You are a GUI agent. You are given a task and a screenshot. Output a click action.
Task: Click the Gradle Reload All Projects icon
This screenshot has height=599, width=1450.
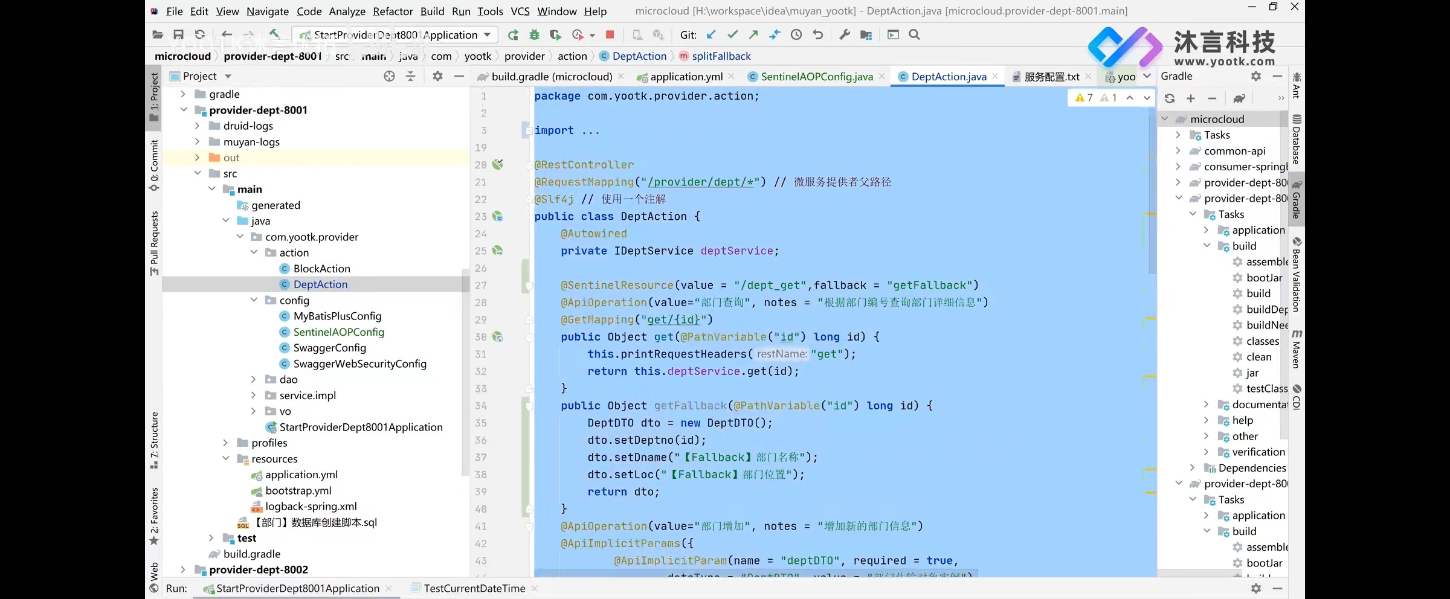tap(1170, 98)
